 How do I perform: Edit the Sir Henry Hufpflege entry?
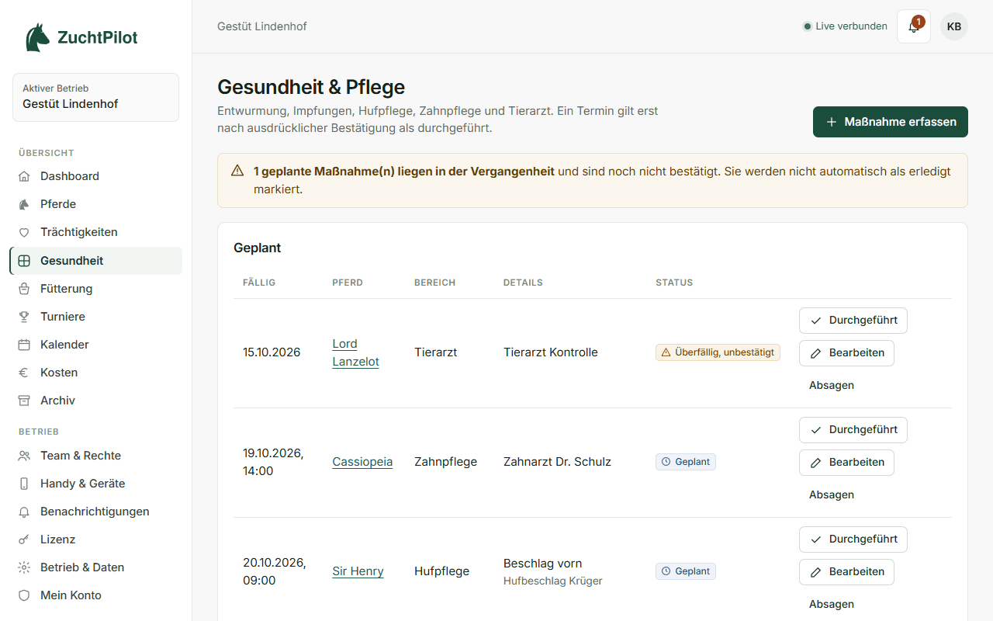[846, 572]
